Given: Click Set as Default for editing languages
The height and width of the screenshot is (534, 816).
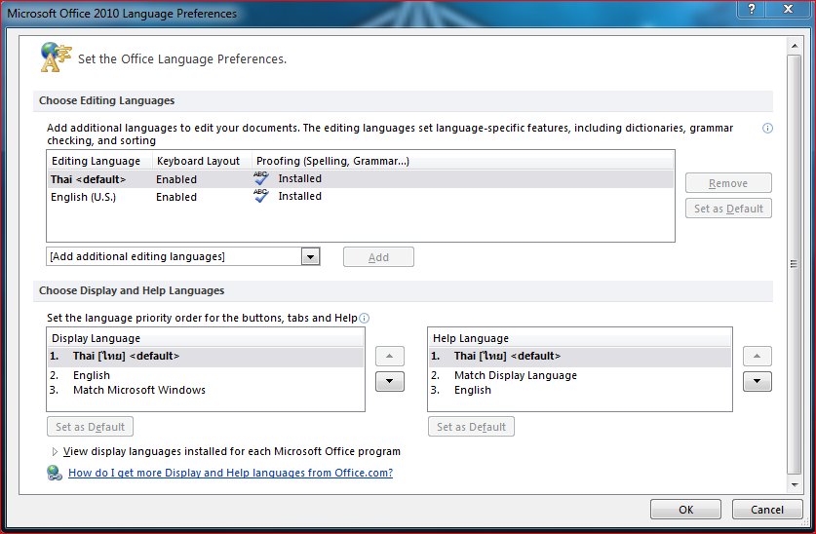Looking at the screenshot, I should click(728, 209).
